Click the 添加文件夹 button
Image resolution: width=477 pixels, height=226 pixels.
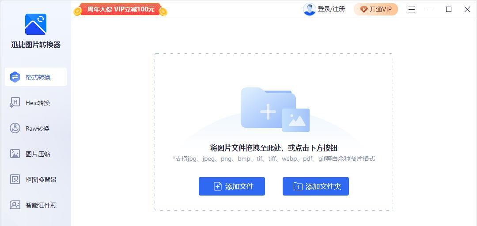coord(316,186)
